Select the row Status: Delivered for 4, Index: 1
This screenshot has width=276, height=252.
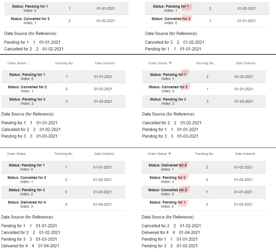204,167
